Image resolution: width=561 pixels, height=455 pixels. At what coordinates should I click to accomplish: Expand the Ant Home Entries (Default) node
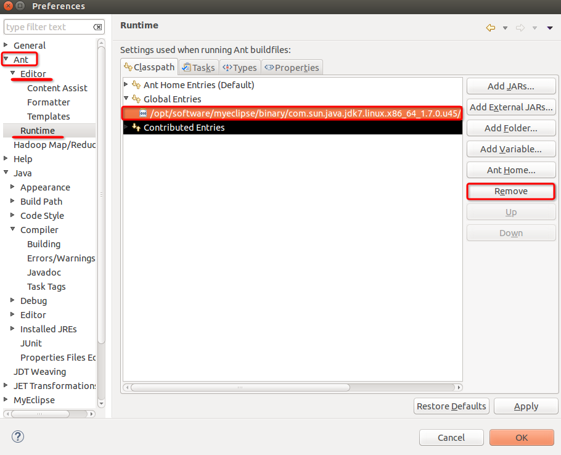tap(125, 85)
